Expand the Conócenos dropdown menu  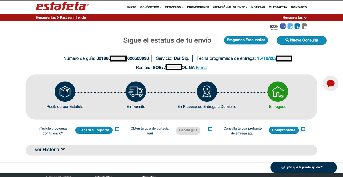click(151, 7)
